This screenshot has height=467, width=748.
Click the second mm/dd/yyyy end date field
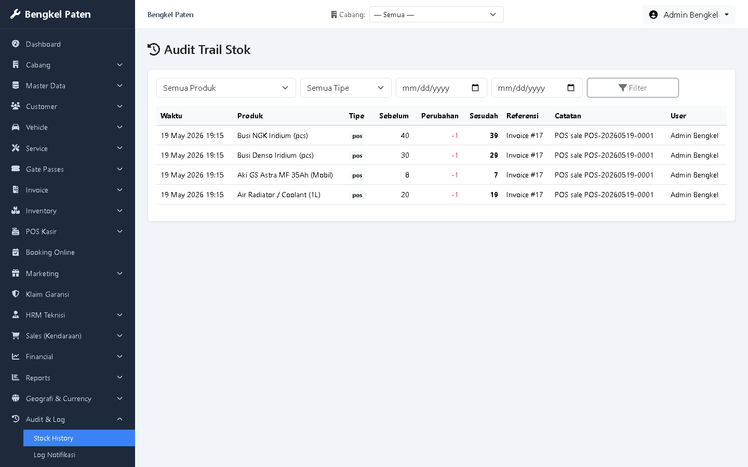tap(537, 88)
